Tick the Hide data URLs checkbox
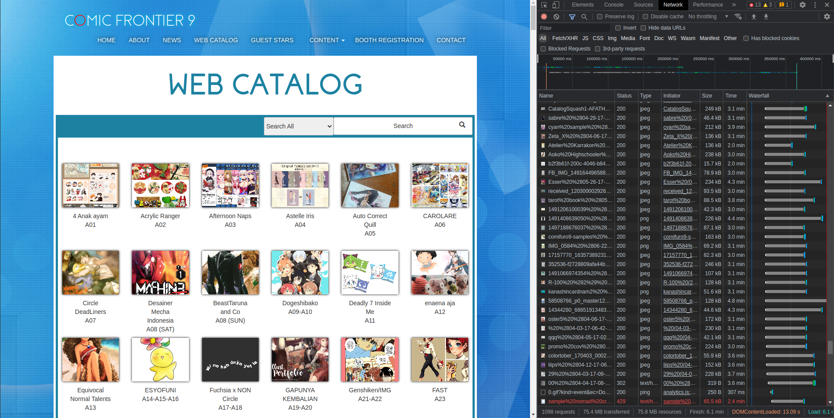This screenshot has height=418, width=834. tap(643, 28)
